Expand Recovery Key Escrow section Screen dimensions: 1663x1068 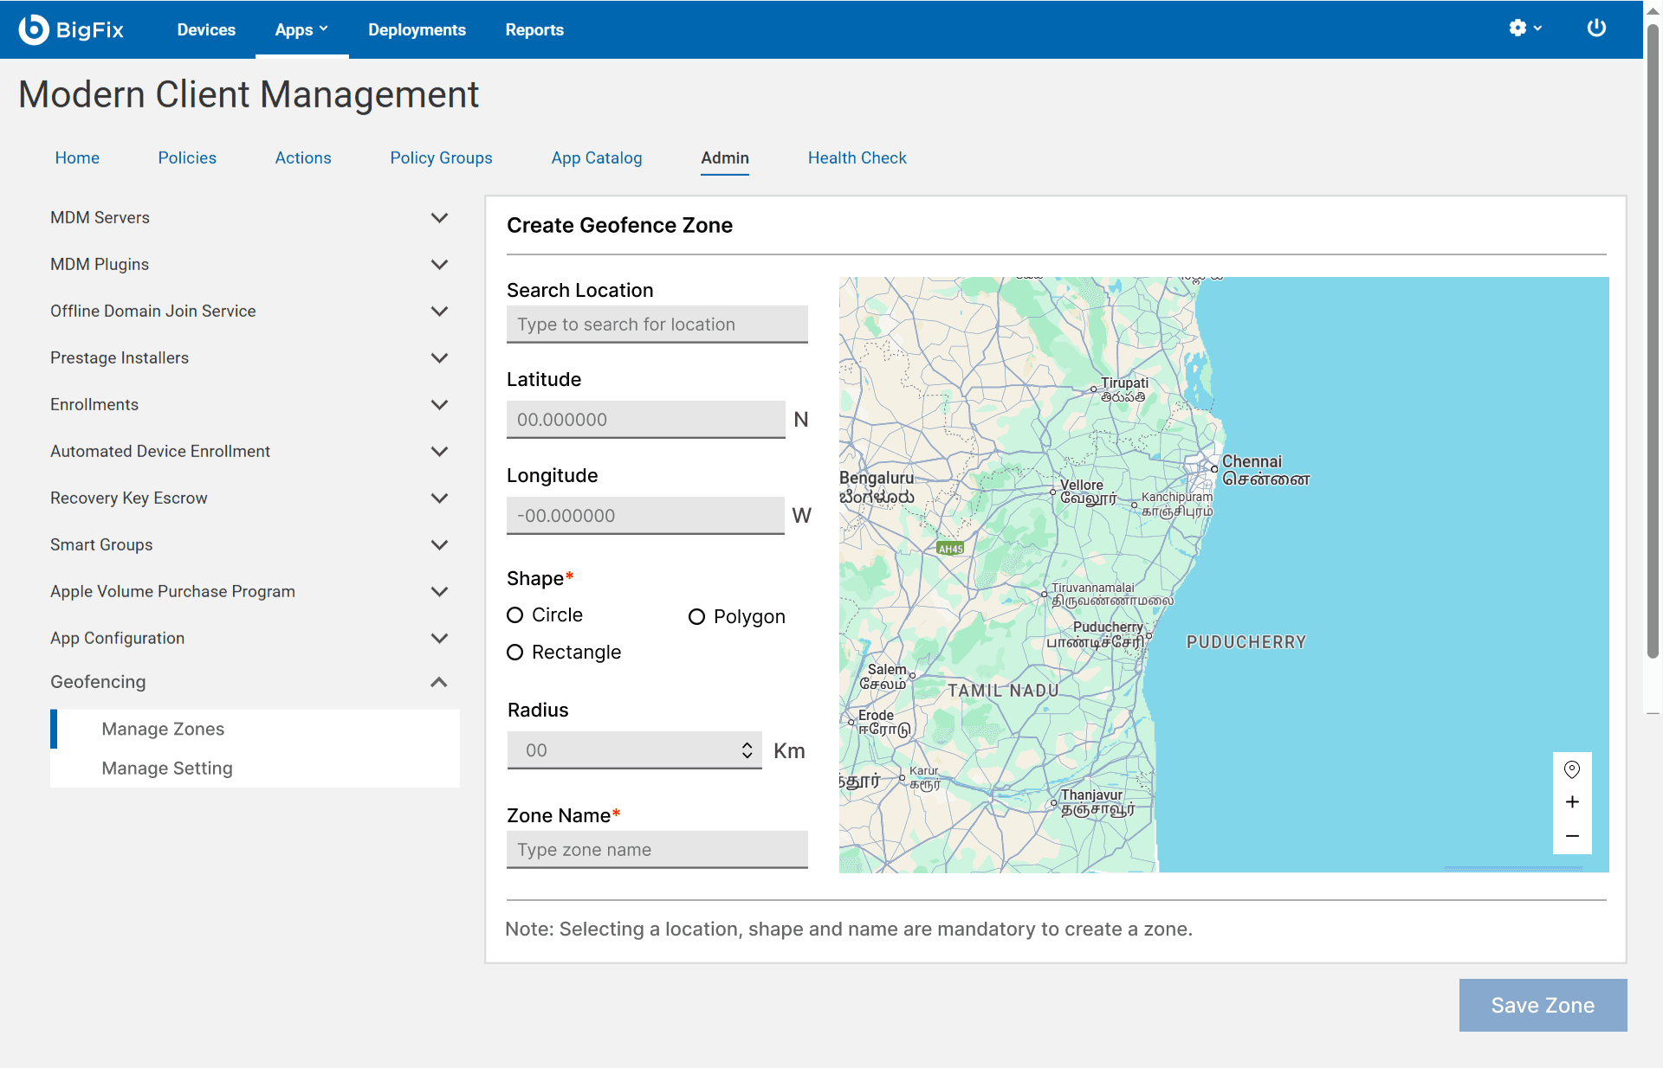pos(439,498)
